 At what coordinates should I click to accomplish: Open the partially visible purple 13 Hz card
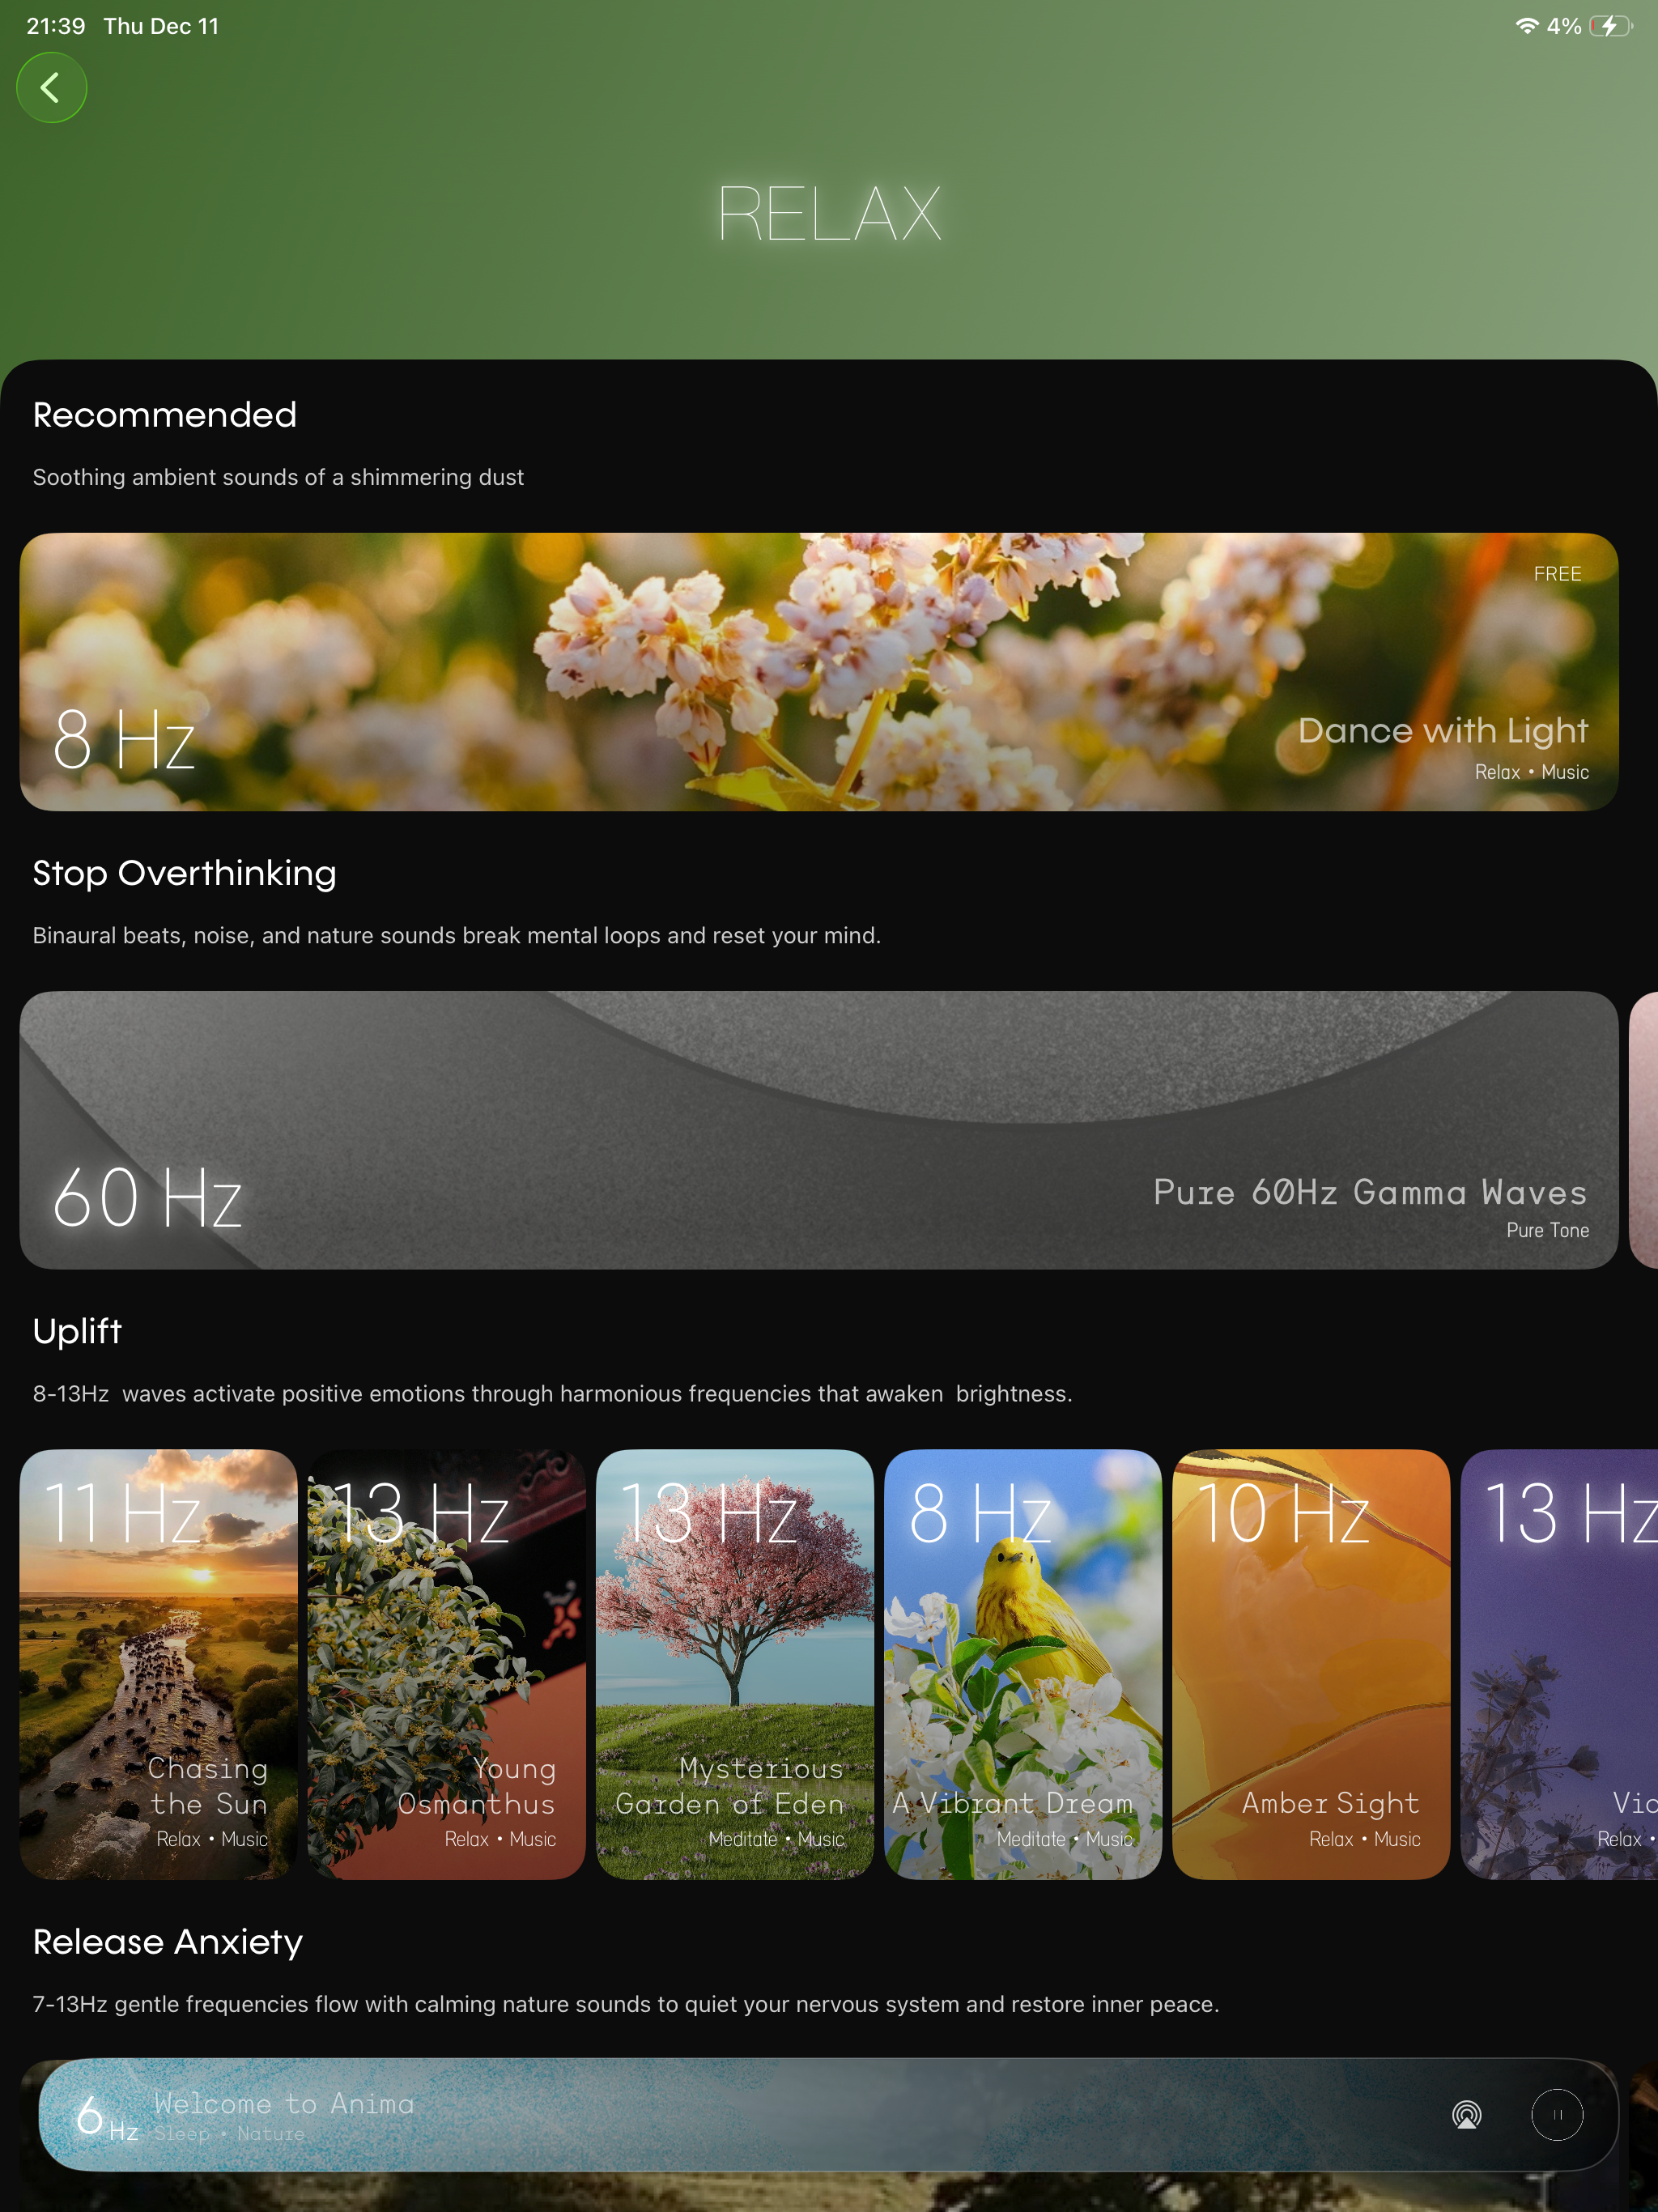[1559, 1664]
